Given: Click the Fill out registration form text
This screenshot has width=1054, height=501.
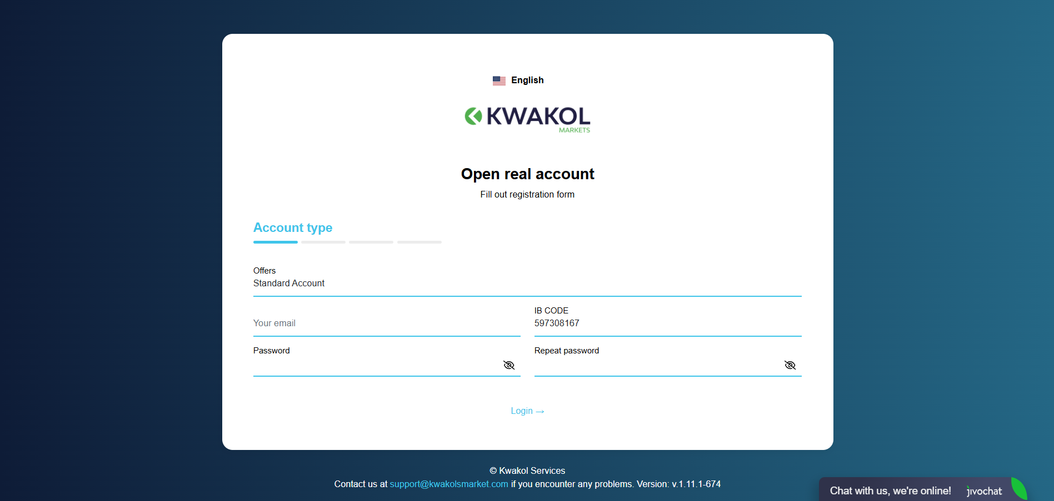Looking at the screenshot, I should pos(527,195).
